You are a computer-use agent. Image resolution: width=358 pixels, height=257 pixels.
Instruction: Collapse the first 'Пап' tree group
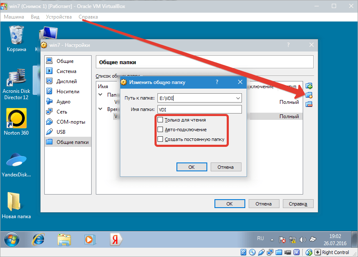tap(100, 95)
